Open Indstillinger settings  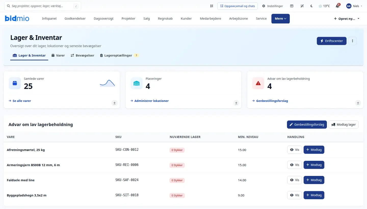(x=272, y=6)
